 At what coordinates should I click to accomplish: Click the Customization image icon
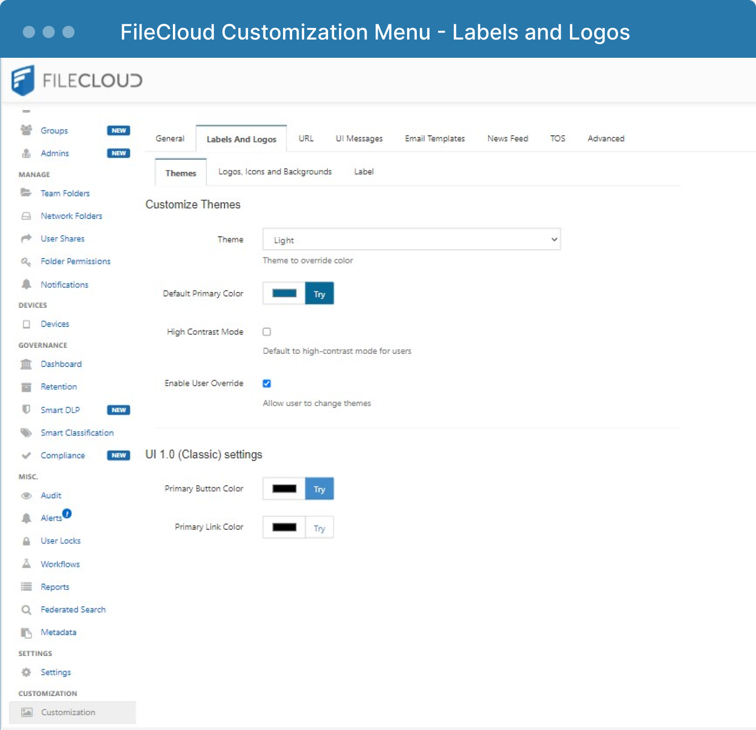pyautogui.click(x=27, y=712)
